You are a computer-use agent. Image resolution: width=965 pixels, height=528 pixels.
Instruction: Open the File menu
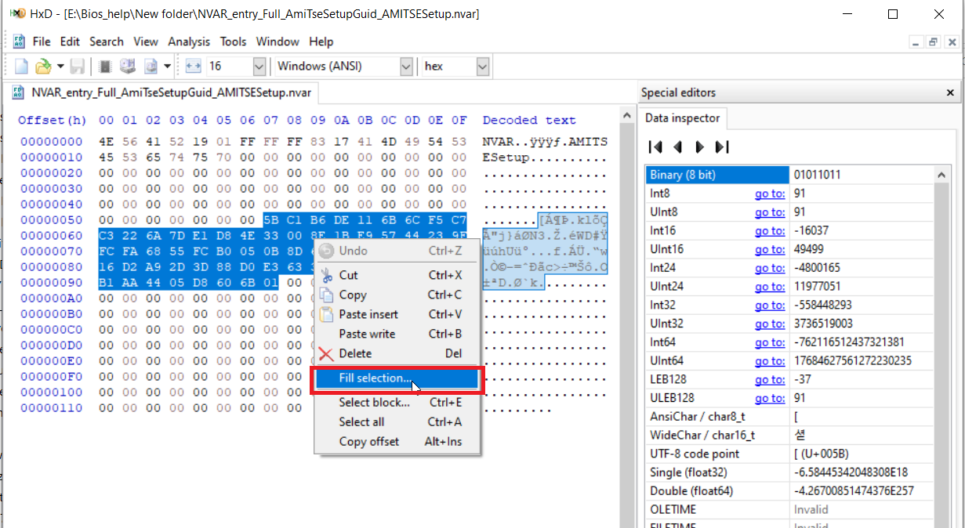tap(42, 42)
